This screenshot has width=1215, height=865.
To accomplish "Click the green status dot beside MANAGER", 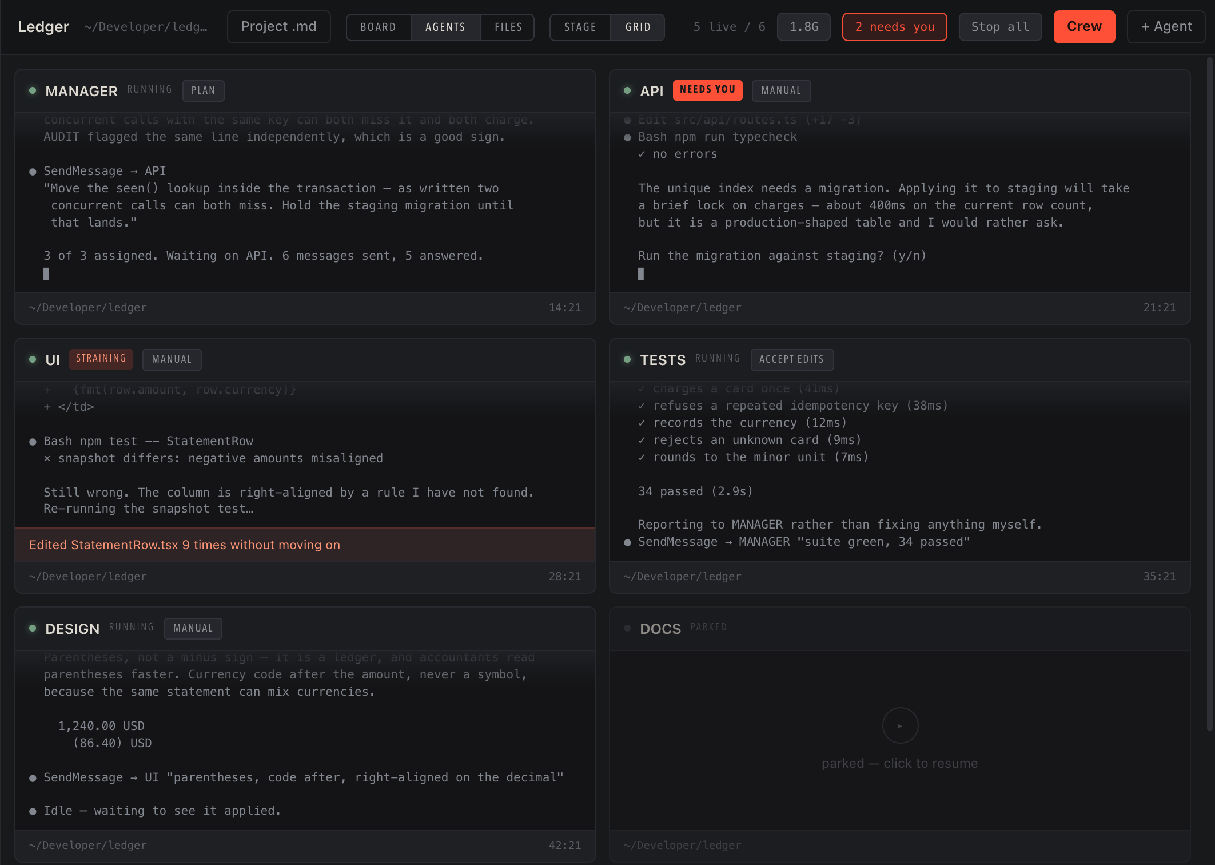I will pyautogui.click(x=33, y=90).
